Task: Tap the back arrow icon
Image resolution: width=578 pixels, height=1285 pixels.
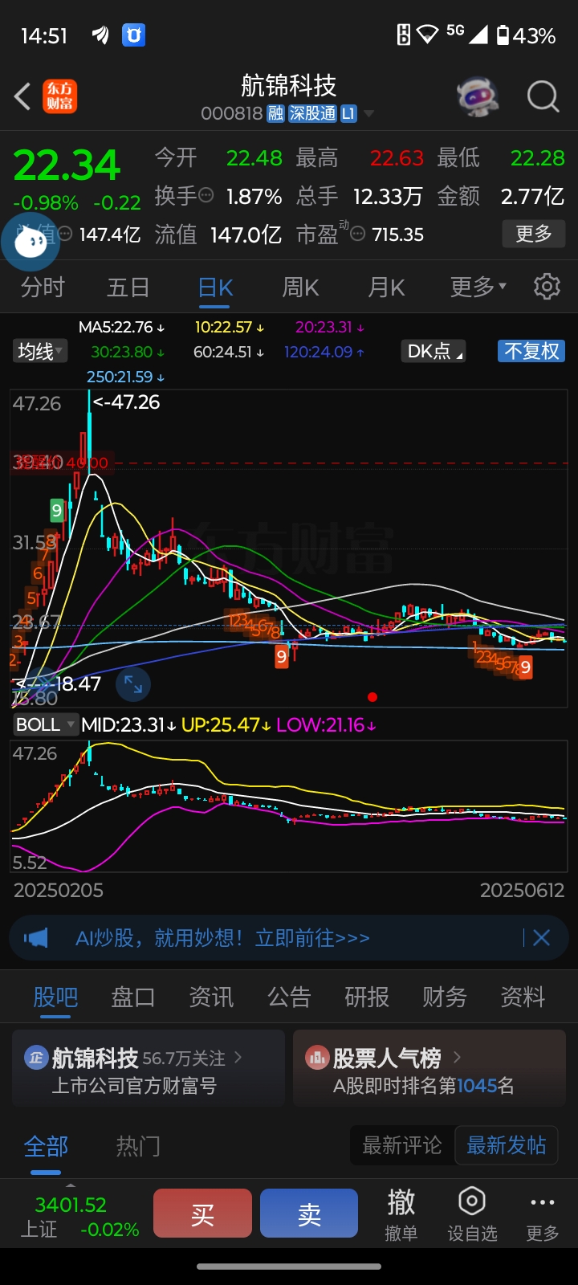Action: [22, 96]
